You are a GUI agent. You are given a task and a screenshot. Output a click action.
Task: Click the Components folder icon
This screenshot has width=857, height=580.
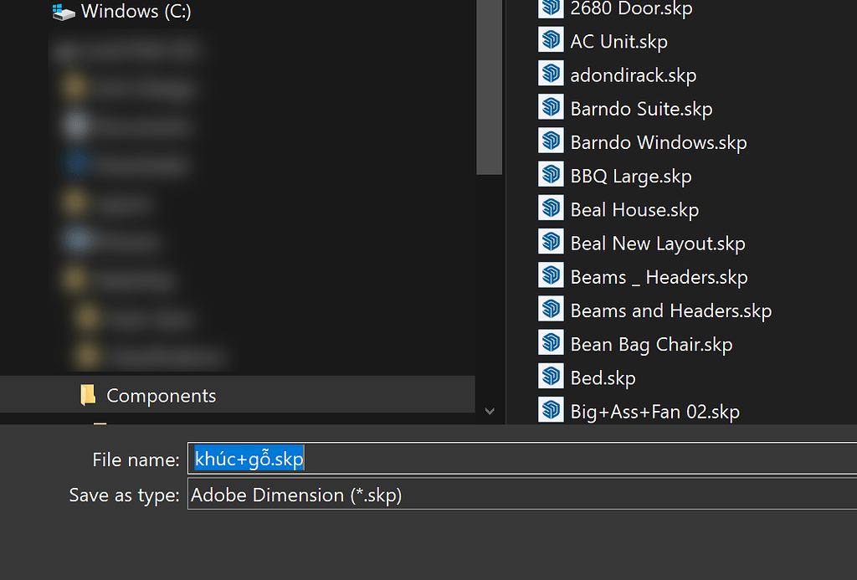click(89, 395)
